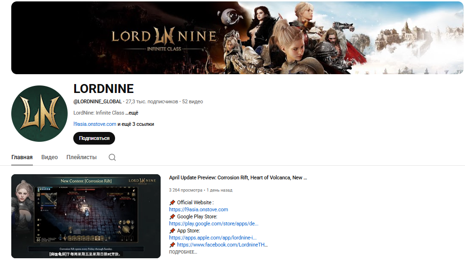Show the 'и ещё 3 ссылки' links
The image size is (465, 262).
point(136,124)
